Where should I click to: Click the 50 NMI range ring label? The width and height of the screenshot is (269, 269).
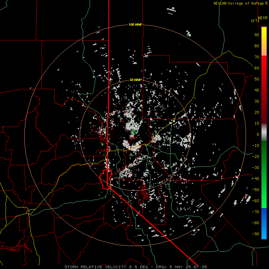135,80
